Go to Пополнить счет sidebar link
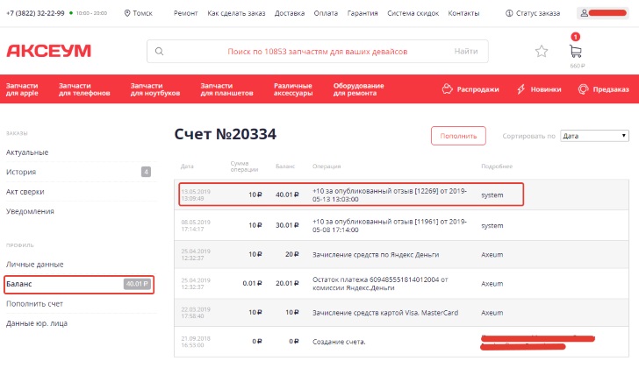 click(34, 304)
